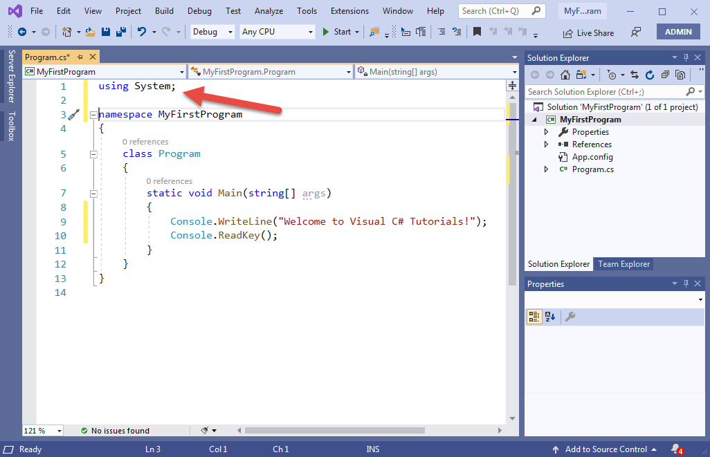Pin the Program.cs document tab
The width and height of the screenshot is (710, 457).
click(78, 56)
